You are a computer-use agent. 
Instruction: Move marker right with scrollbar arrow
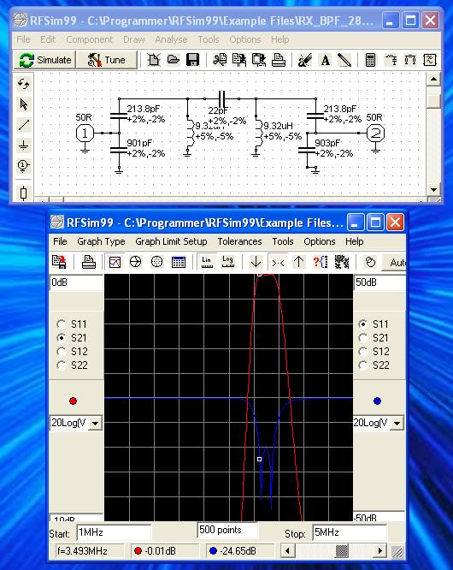380,550
